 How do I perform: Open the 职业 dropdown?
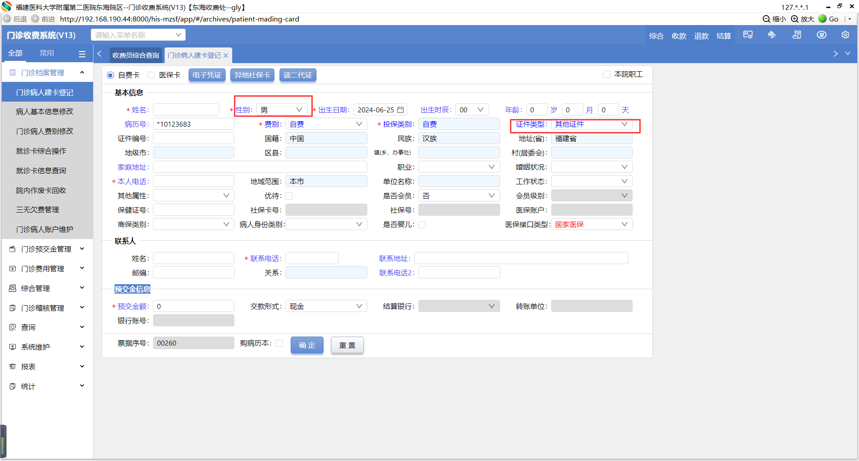click(x=459, y=167)
